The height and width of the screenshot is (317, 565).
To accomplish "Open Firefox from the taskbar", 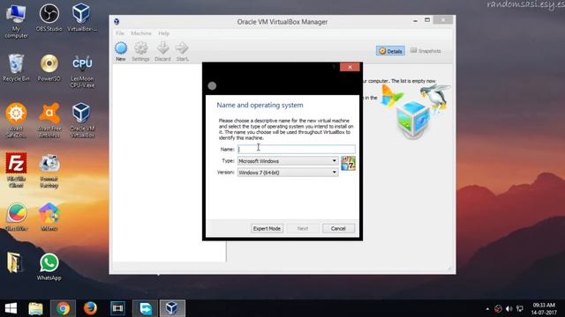I will (x=90, y=308).
